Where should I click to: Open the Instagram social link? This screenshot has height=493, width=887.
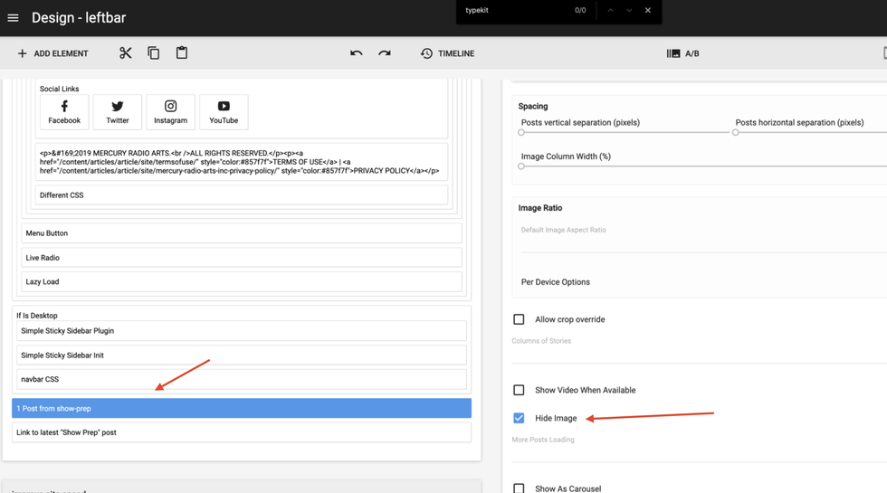point(170,112)
